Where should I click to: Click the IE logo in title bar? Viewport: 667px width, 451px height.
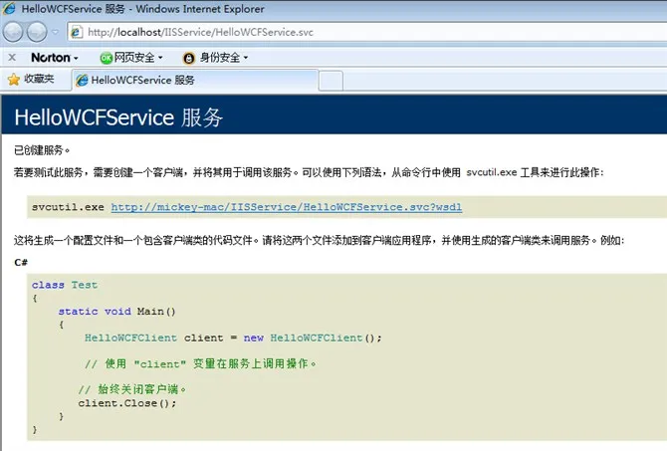point(9,9)
